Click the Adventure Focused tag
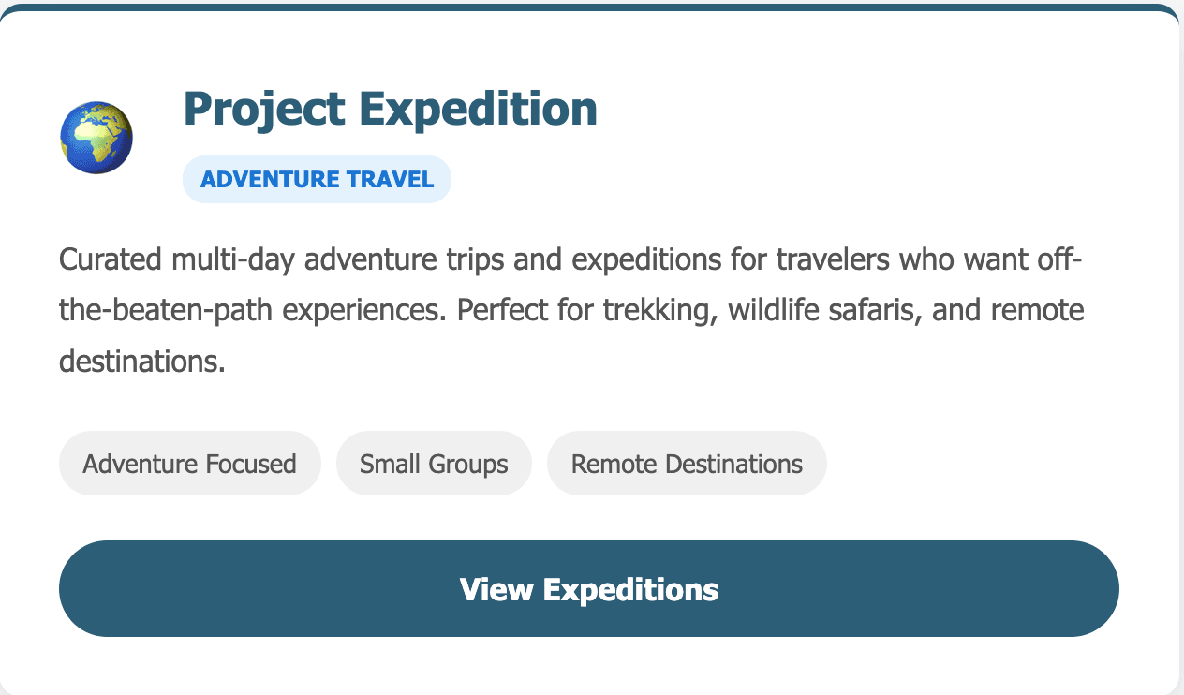The image size is (1184, 695). (x=189, y=464)
